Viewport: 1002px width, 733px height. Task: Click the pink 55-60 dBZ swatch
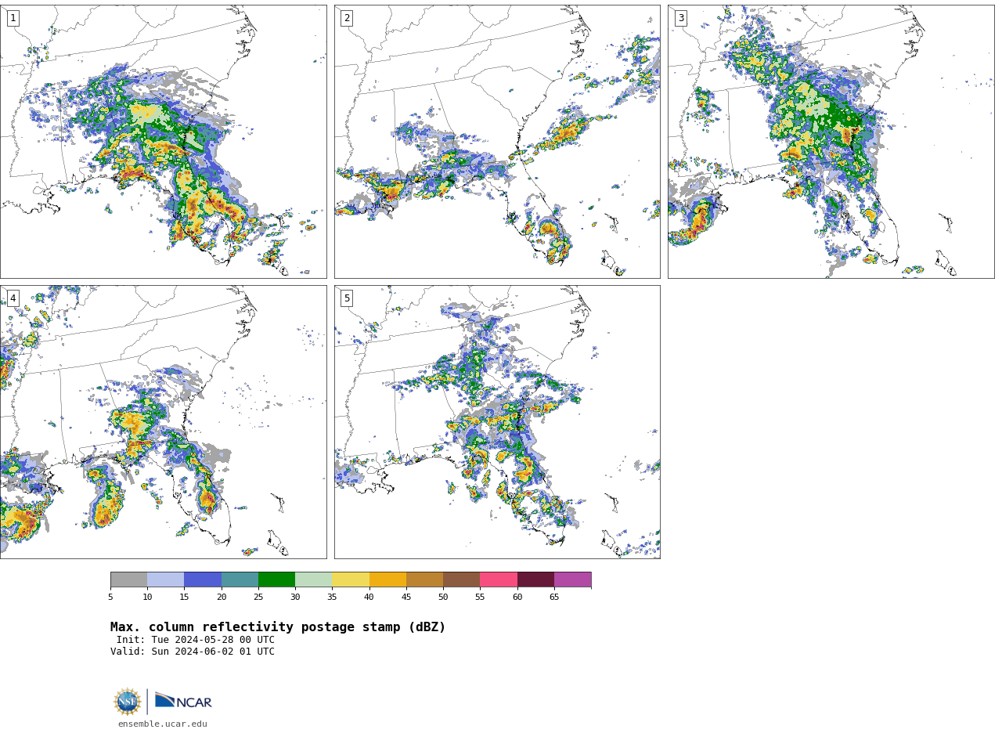click(x=499, y=580)
